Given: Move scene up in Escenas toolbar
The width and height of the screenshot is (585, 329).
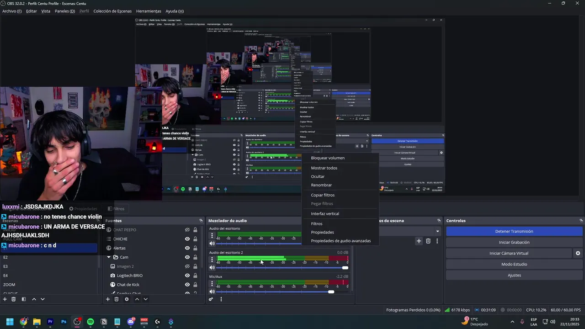Looking at the screenshot, I should [x=34, y=299].
